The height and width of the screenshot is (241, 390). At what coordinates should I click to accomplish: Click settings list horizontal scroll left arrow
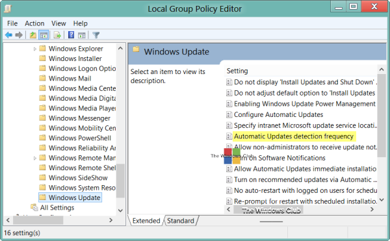229,209
